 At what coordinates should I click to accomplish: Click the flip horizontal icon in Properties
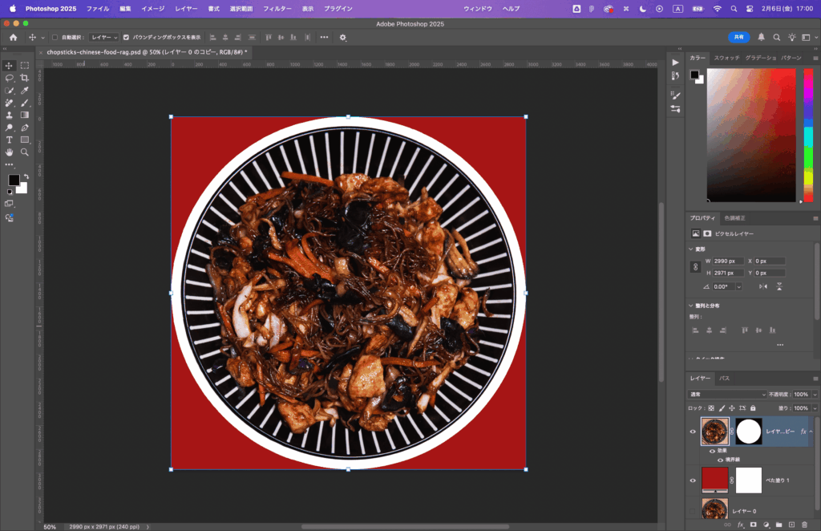tap(762, 286)
